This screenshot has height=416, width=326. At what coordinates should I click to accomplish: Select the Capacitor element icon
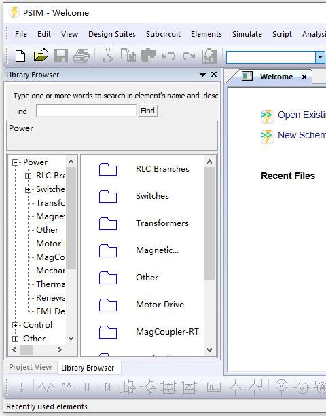coord(87,387)
